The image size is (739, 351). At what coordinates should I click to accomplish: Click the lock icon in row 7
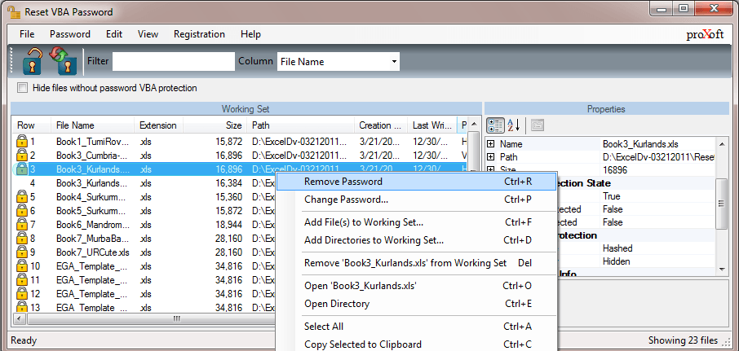pos(22,225)
